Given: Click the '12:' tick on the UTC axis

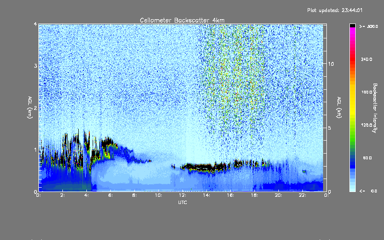Looking at the screenshot, I should pos(182,195).
